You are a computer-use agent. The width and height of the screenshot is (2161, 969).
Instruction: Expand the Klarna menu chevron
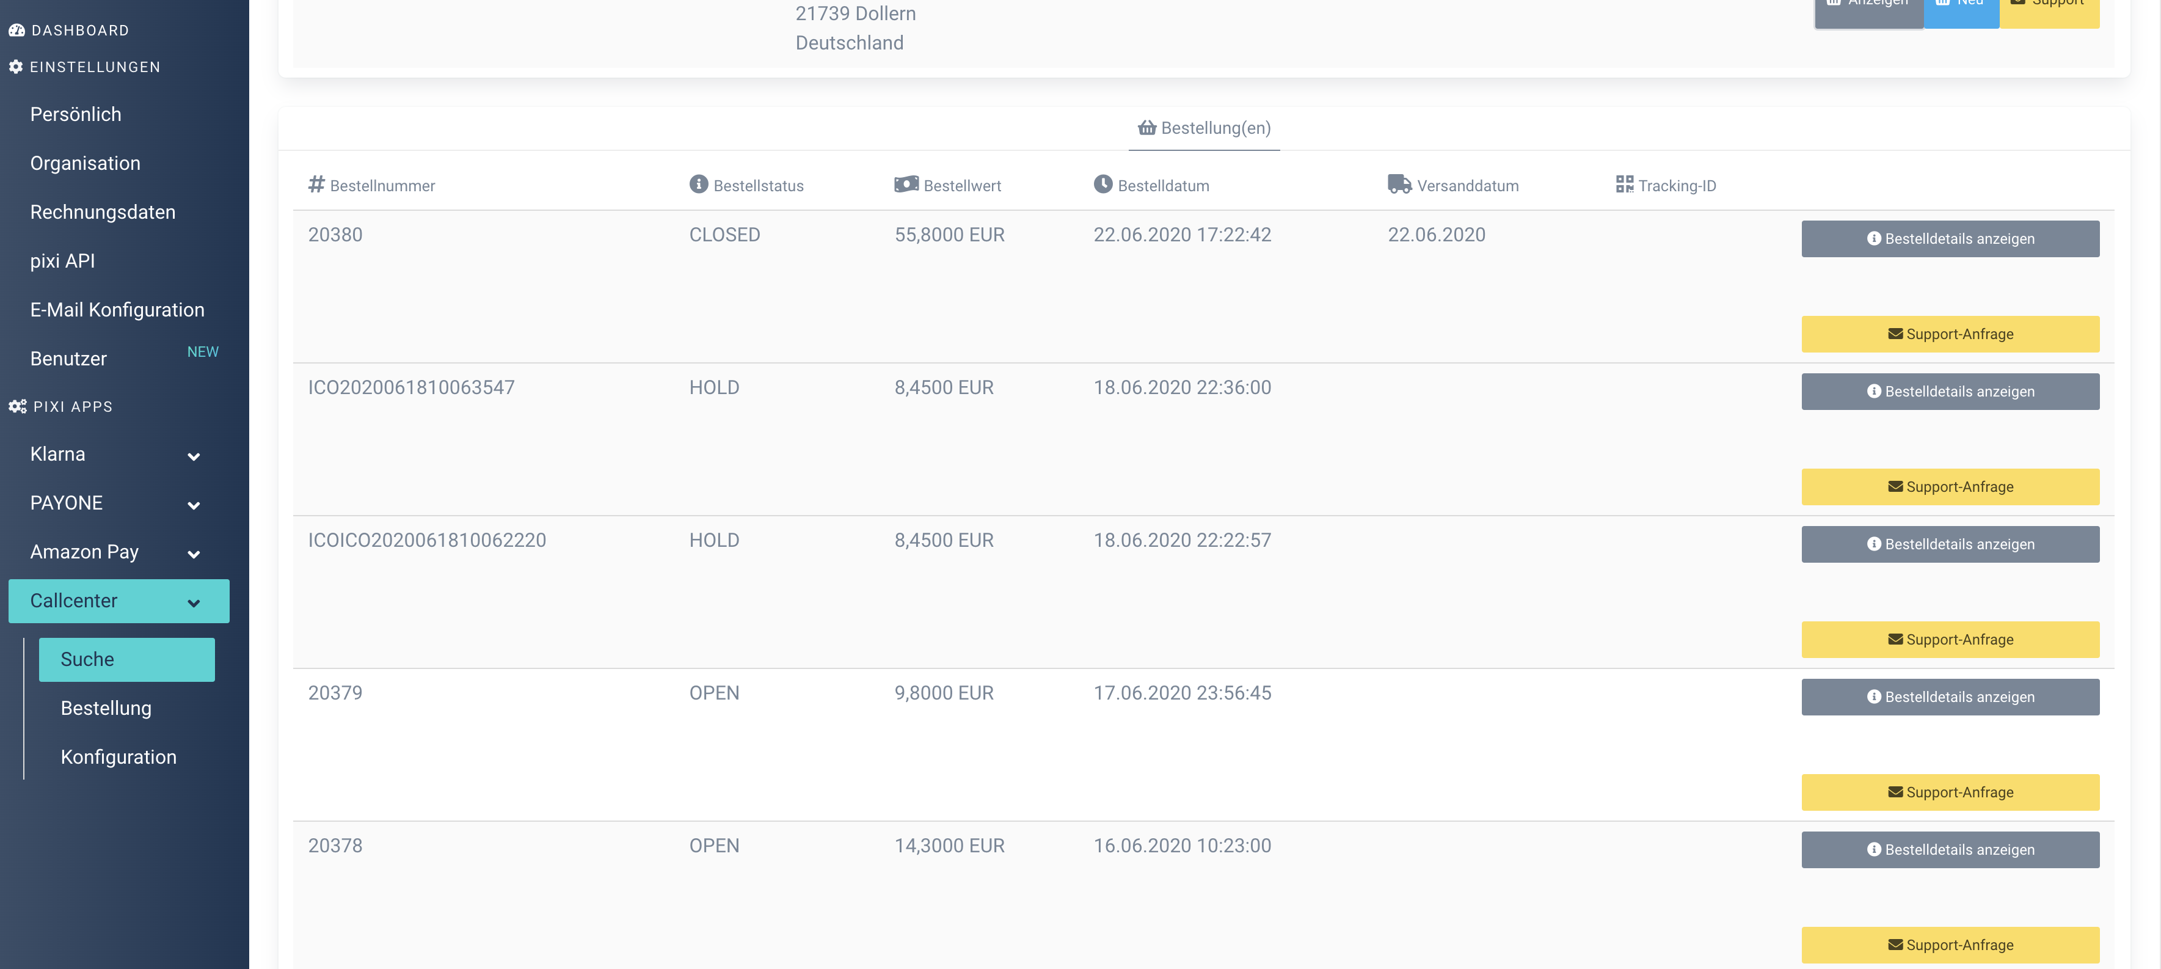point(194,456)
